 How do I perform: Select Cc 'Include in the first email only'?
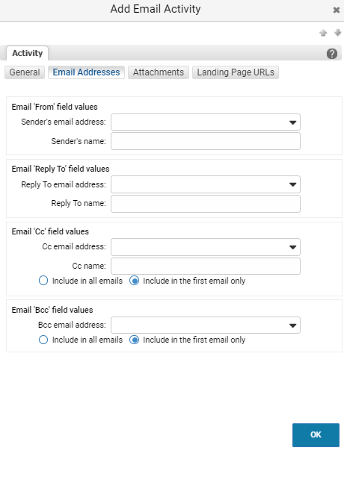coord(134,281)
